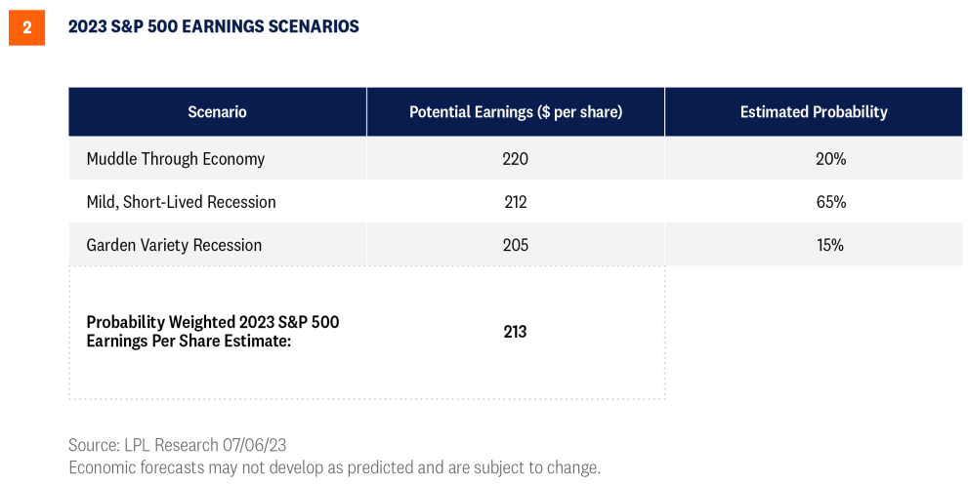Click the blank cell beneath 15% probability

[813, 332]
